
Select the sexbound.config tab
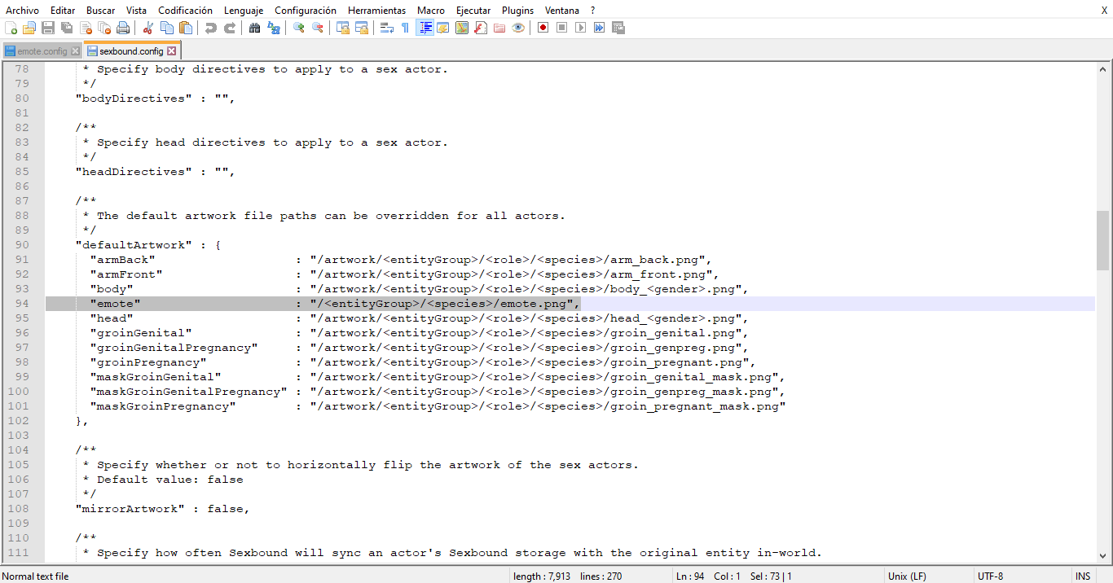point(131,50)
